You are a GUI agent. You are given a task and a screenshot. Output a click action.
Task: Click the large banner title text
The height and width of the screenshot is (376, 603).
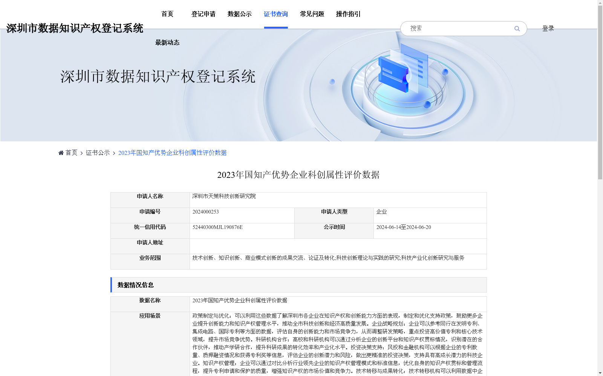(158, 76)
